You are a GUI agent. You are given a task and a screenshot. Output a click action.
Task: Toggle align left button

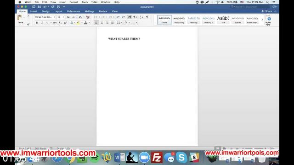[x=96, y=23]
